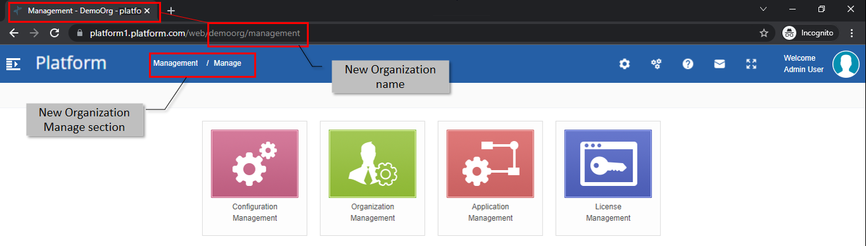Restore down the browser window
866x246 pixels.
(822, 9)
